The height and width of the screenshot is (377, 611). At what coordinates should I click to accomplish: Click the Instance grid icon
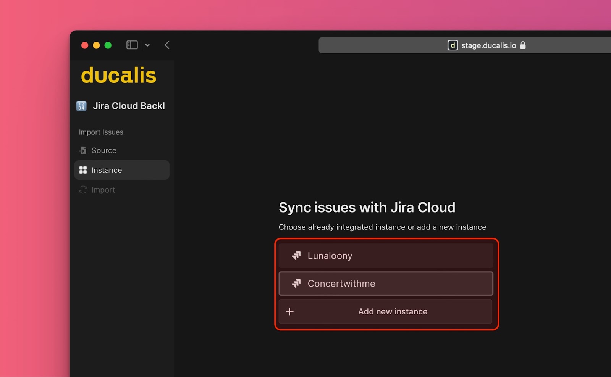coord(83,170)
